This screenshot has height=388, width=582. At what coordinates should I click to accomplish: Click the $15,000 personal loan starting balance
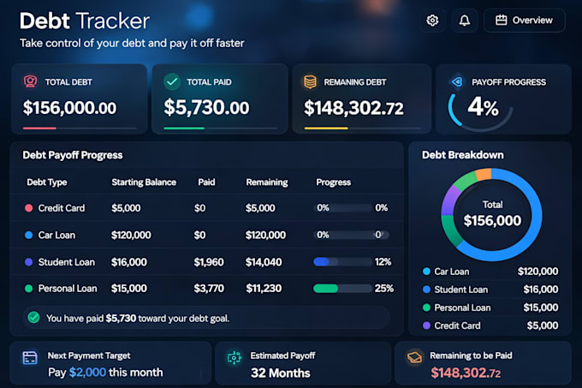pyautogui.click(x=128, y=289)
